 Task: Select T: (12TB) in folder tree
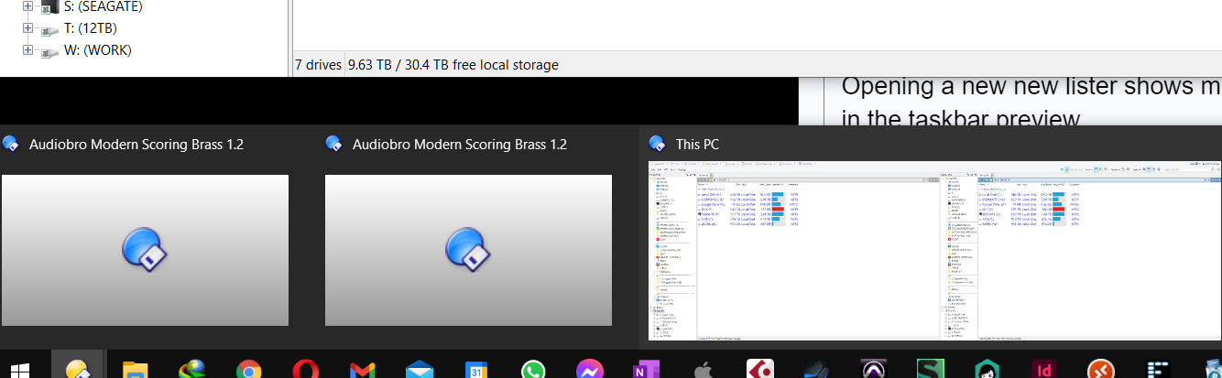(x=90, y=28)
